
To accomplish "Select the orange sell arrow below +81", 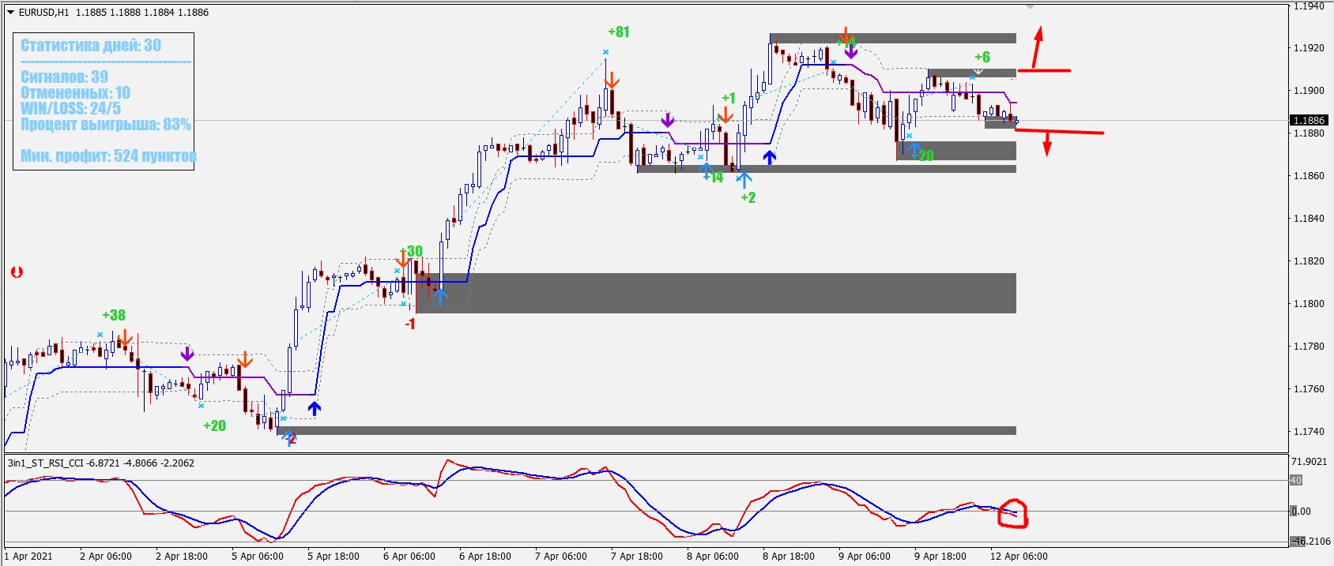I will click(611, 81).
